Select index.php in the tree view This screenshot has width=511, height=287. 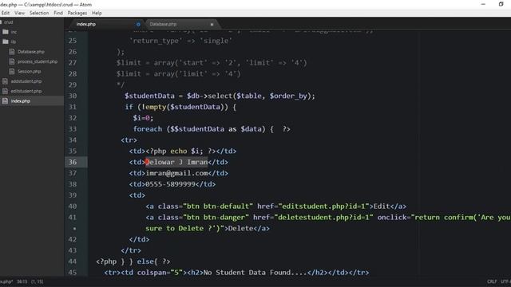(x=21, y=101)
